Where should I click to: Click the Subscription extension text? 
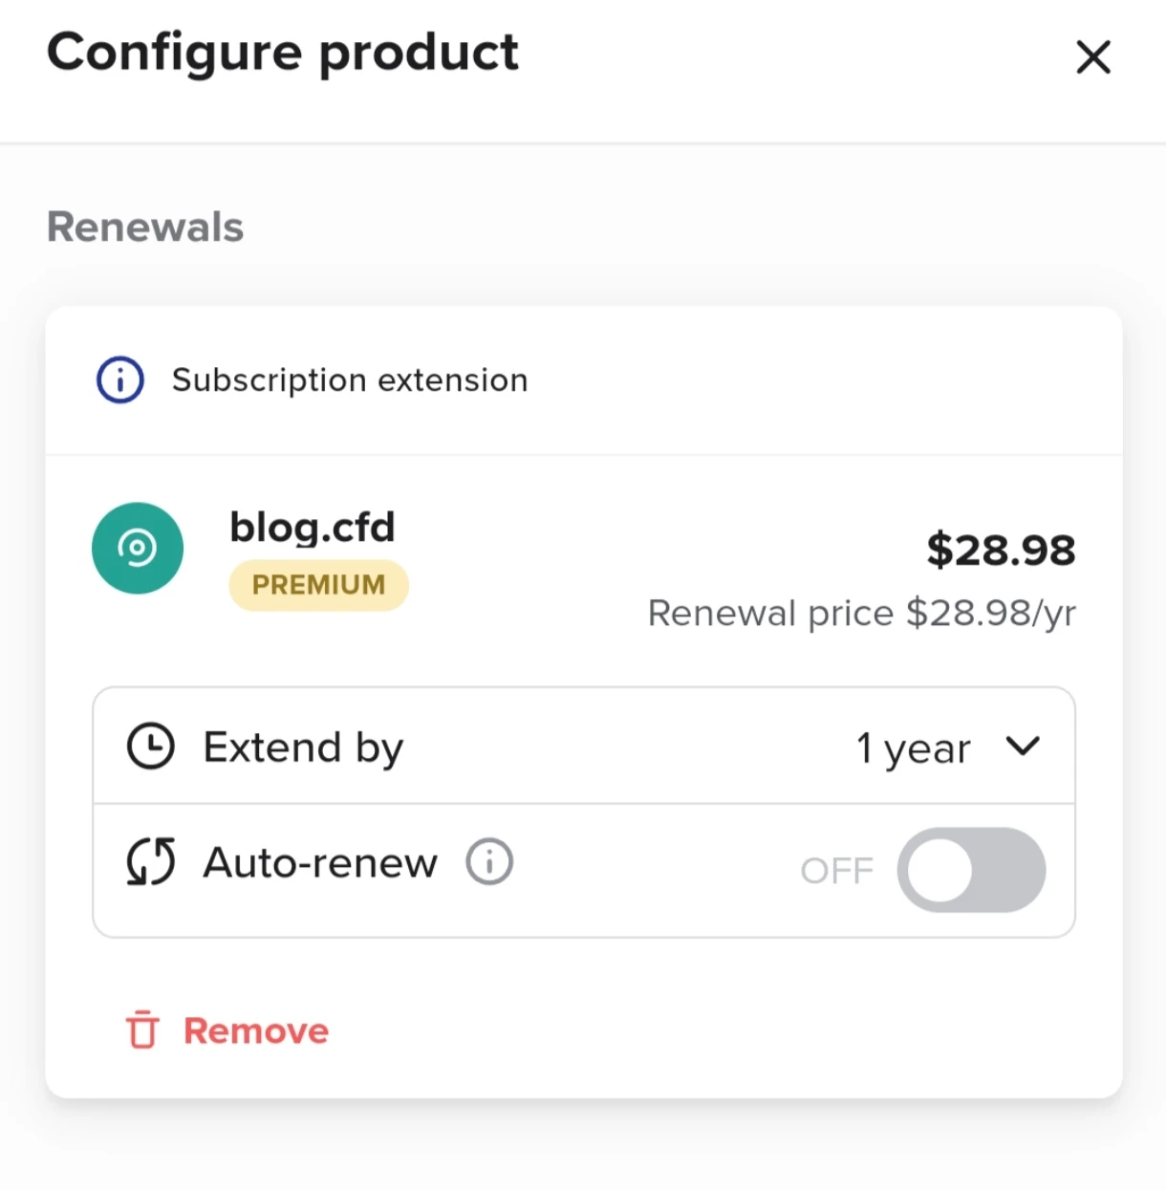[350, 380]
